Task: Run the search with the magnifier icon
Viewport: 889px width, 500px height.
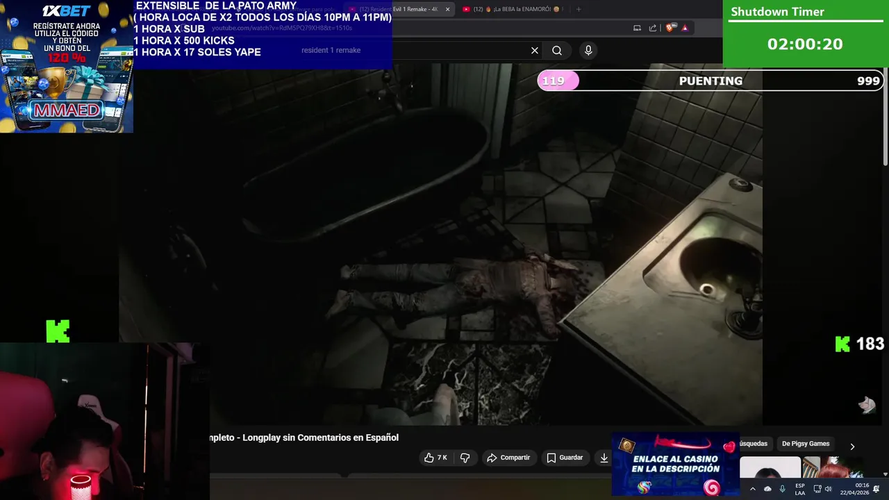Action: point(557,51)
